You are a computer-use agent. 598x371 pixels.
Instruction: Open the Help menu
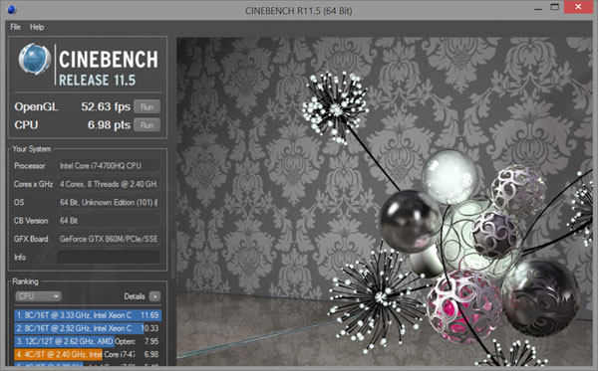(x=37, y=27)
